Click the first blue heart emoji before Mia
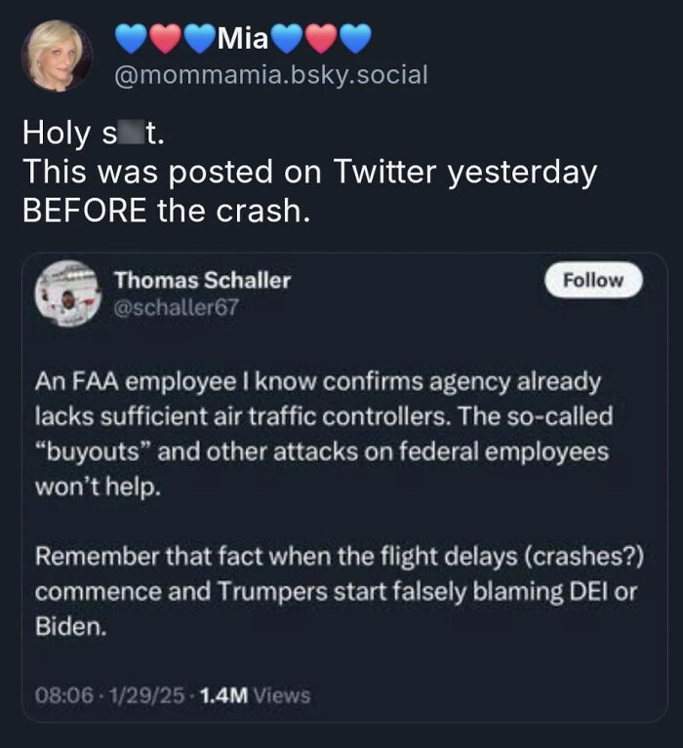Image resolution: width=683 pixels, height=748 pixels. (131, 40)
